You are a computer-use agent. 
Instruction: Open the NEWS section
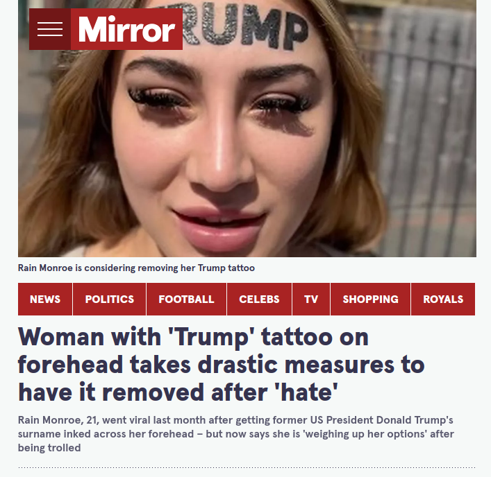45,299
